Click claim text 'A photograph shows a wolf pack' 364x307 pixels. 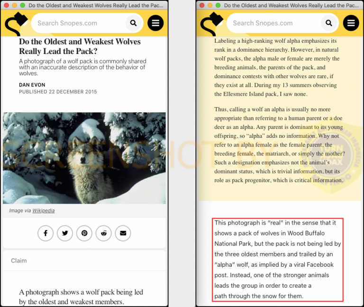tap(81, 297)
